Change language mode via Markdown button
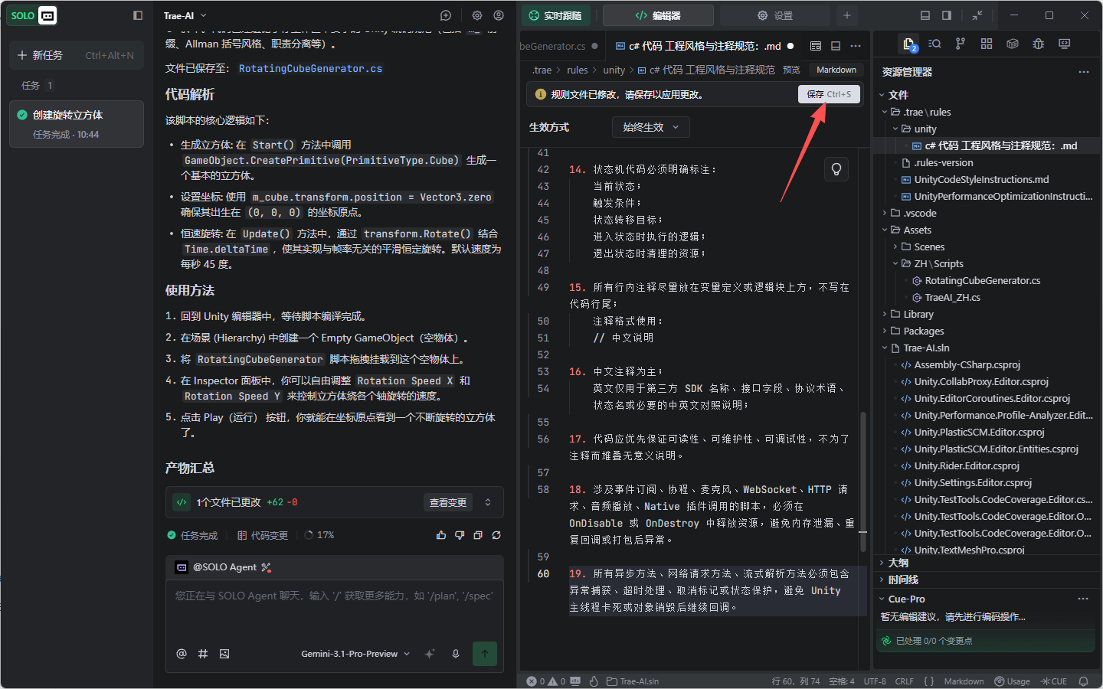 [x=836, y=70]
